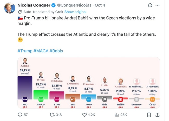The image size is (169, 121).
Task: Click Show original translation link
Action: (75, 12)
